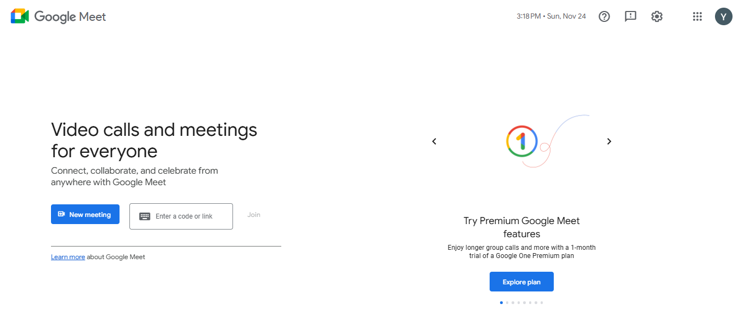
Task: Select the second carousel pagination dot
Action: point(507,302)
